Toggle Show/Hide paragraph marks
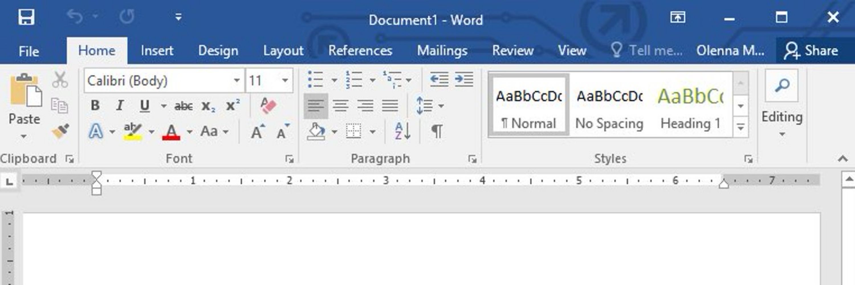Image resolution: width=855 pixels, height=285 pixels. click(x=437, y=131)
